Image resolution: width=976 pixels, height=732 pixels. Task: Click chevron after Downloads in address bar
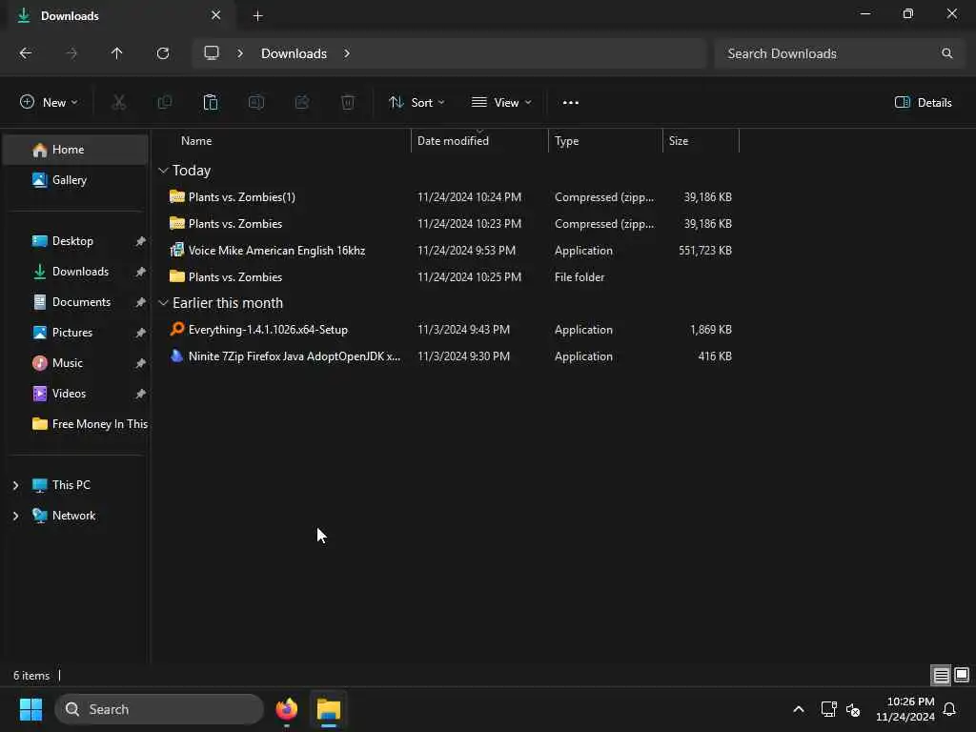coord(347,53)
